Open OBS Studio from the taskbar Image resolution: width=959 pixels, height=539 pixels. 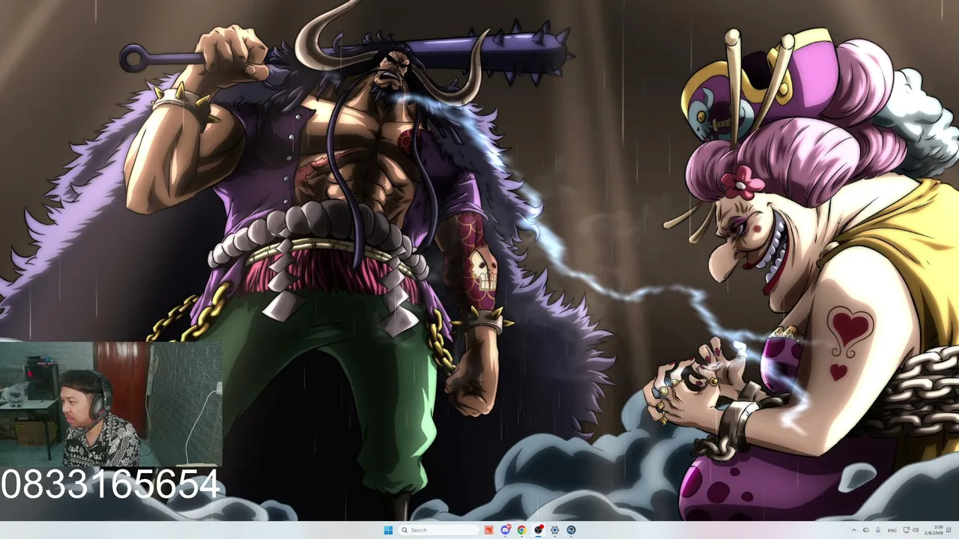pyautogui.click(x=538, y=530)
